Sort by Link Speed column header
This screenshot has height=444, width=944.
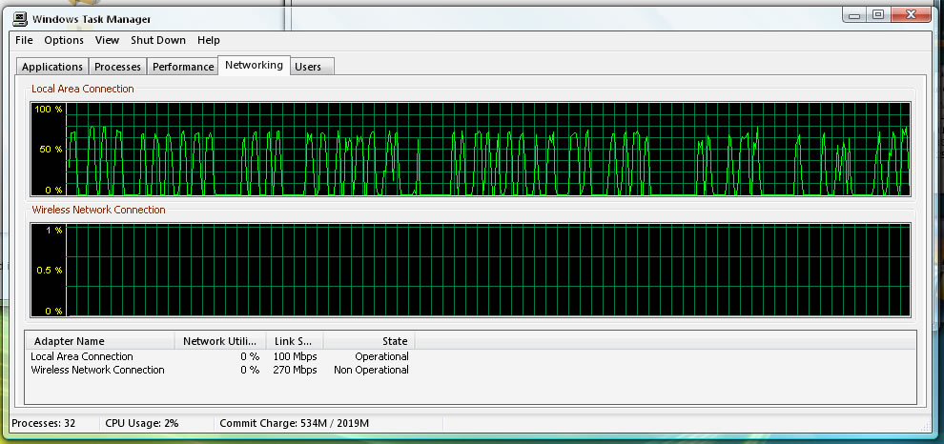(x=295, y=341)
